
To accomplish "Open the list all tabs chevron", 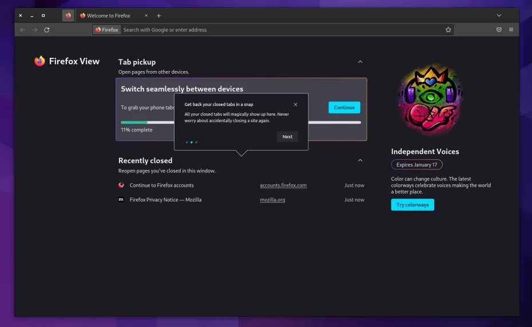I will point(499,15).
